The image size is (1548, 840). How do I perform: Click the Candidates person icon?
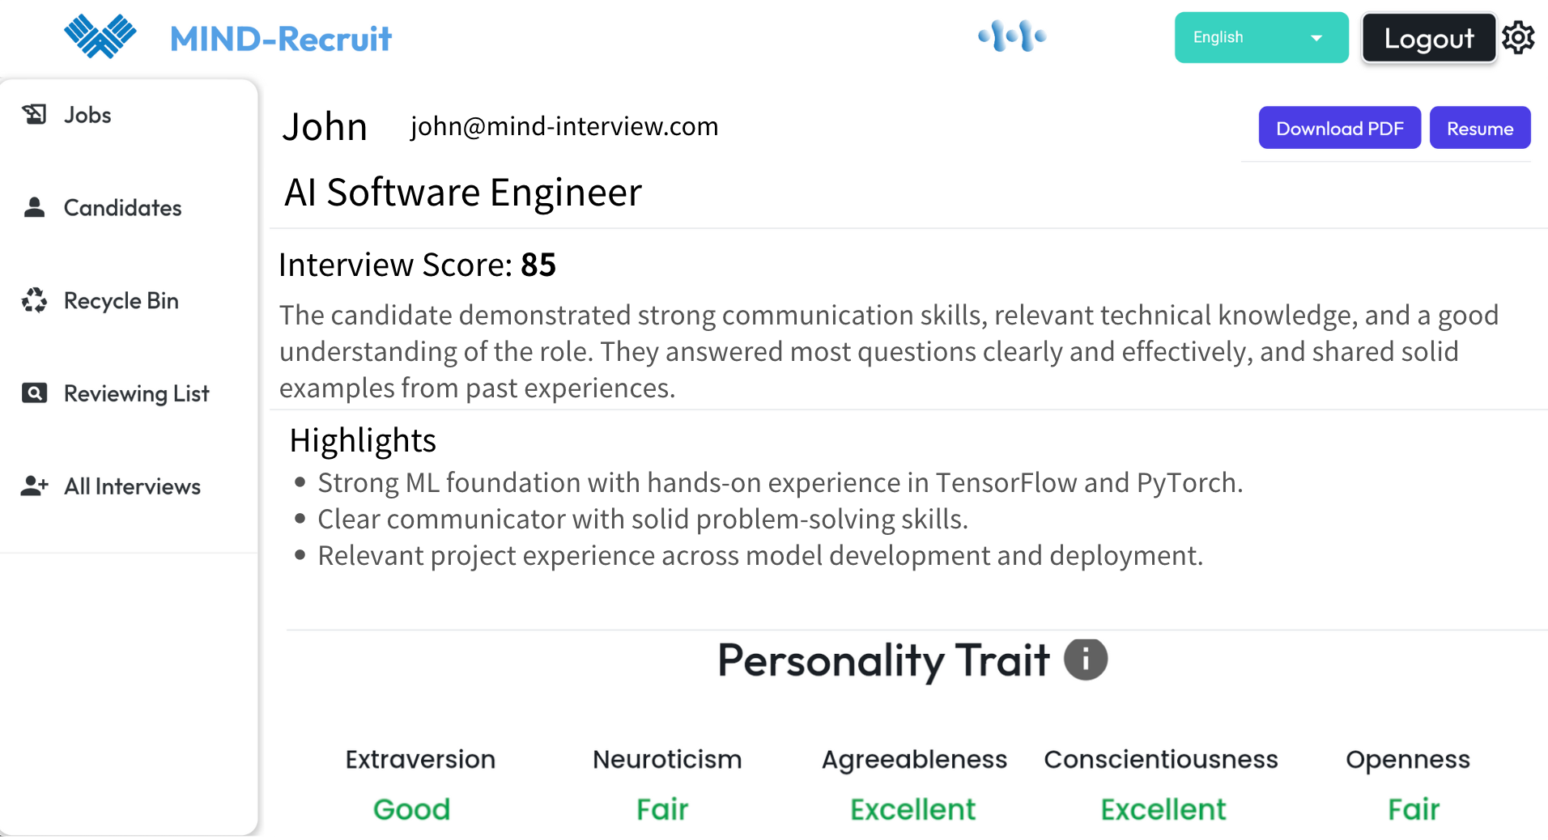tap(34, 207)
